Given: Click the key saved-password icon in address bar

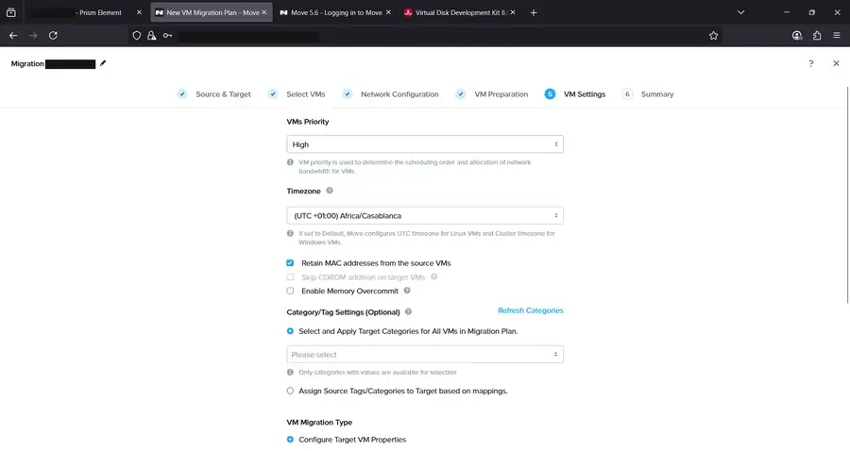Looking at the screenshot, I should [167, 35].
